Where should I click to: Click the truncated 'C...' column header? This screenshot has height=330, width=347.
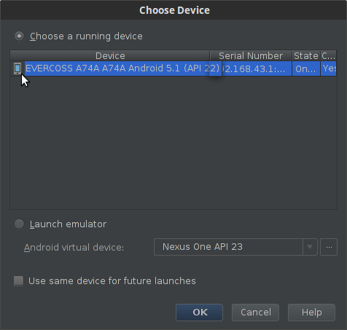(x=329, y=56)
